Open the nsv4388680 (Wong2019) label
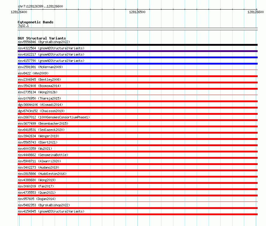Image resolution: width=266 pixels, height=226 pixels. [x=37, y=180]
